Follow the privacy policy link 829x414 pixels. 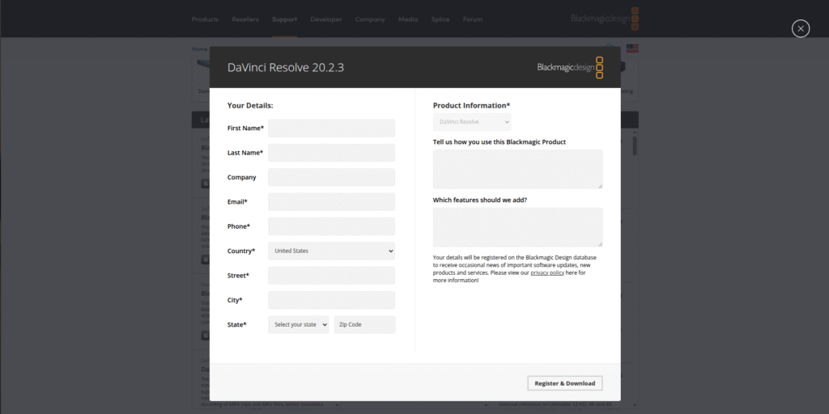pos(548,273)
